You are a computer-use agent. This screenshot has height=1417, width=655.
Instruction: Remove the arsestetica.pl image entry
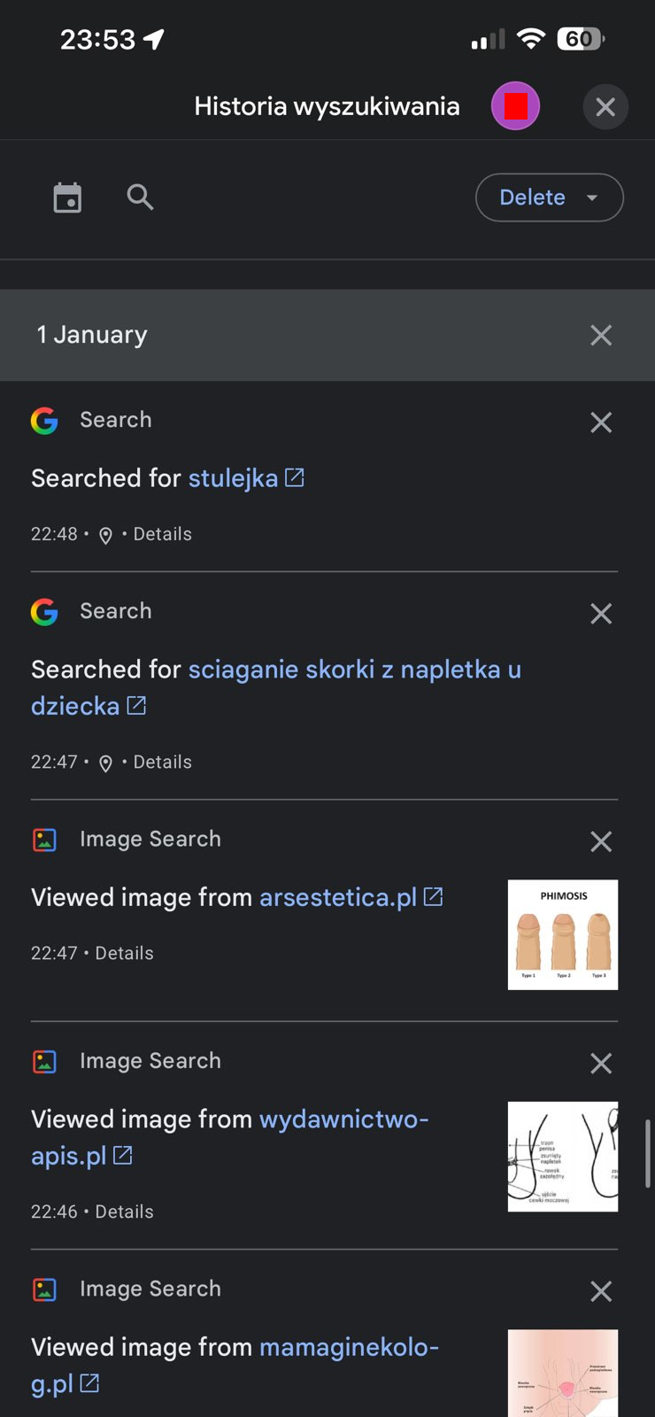(601, 841)
